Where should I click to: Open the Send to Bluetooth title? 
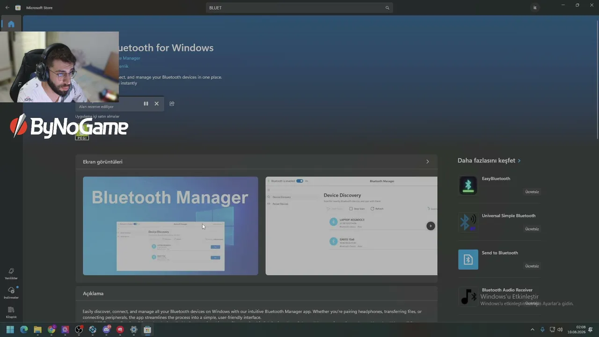click(x=500, y=253)
